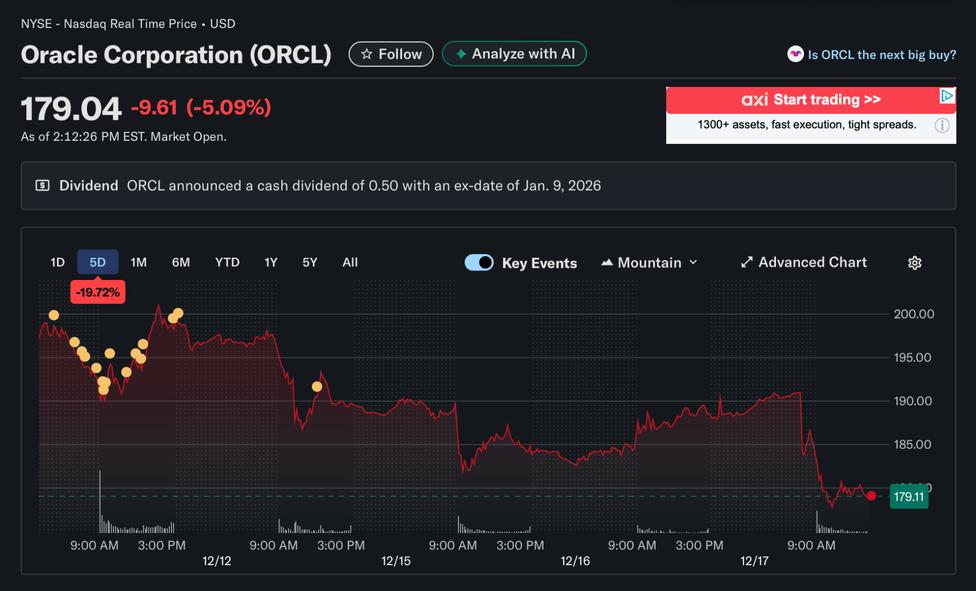The image size is (976, 591).
Task: Click the ad info circle icon
Action: [x=942, y=125]
